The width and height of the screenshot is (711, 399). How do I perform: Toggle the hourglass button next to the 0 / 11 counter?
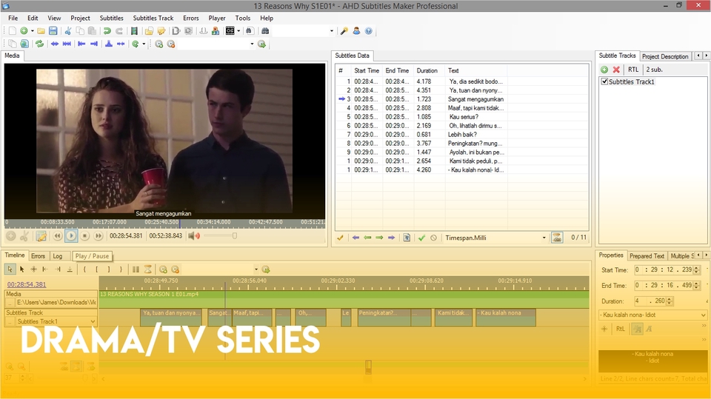pos(557,238)
